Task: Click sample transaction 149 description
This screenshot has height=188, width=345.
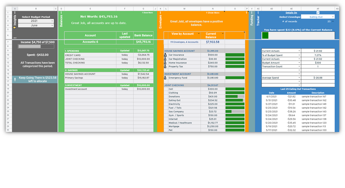Action: pos(314,104)
